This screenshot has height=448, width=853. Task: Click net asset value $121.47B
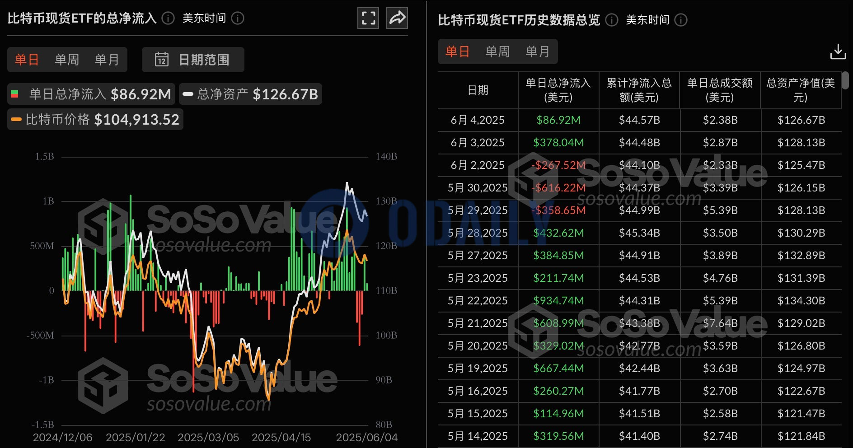801,414
